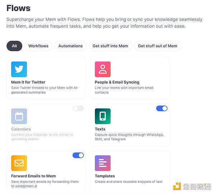Select the Automations filter

click(x=71, y=46)
